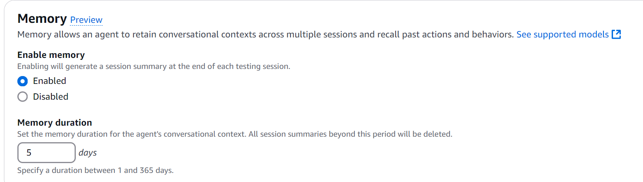The height and width of the screenshot is (182, 643).
Task: Click the Disabled option label text
Action: (51, 97)
